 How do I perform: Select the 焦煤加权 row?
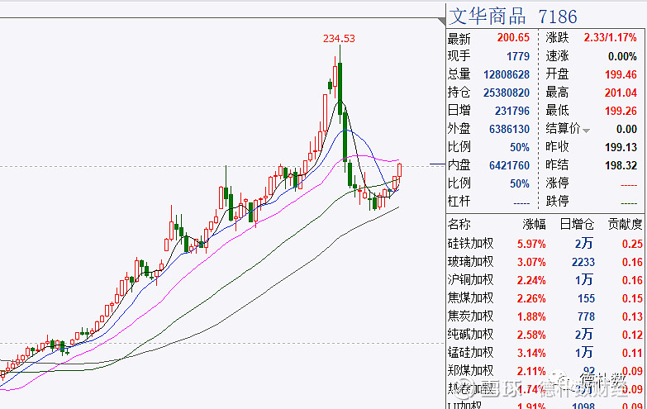pyautogui.click(x=545, y=298)
